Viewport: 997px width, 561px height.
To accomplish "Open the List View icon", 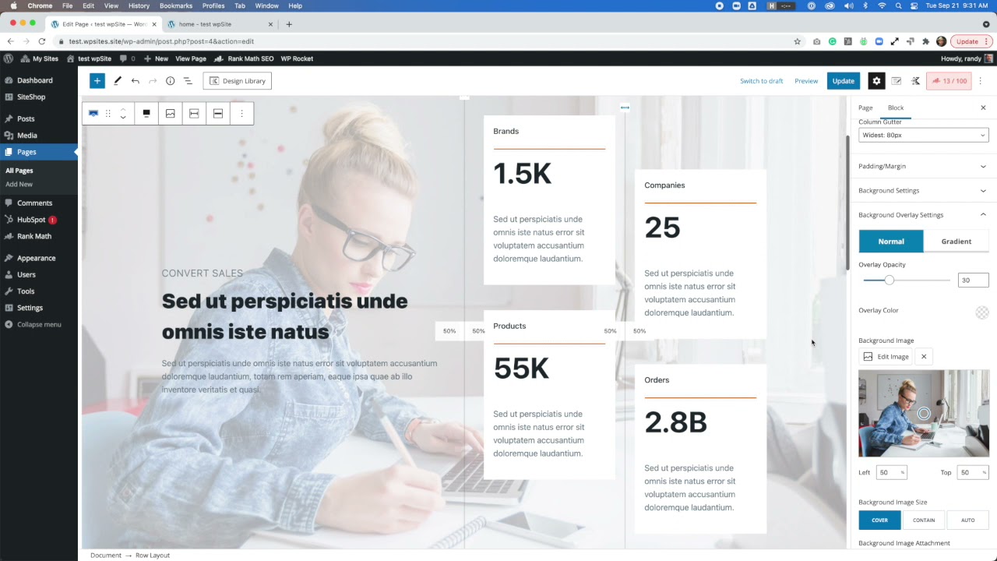I will (x=188, y=81).
